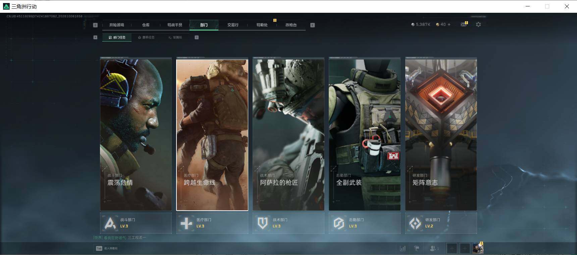The width and height of the screenshot is (577, 255).
Task: Click the medical department cross icon
Action: point(187,223)
